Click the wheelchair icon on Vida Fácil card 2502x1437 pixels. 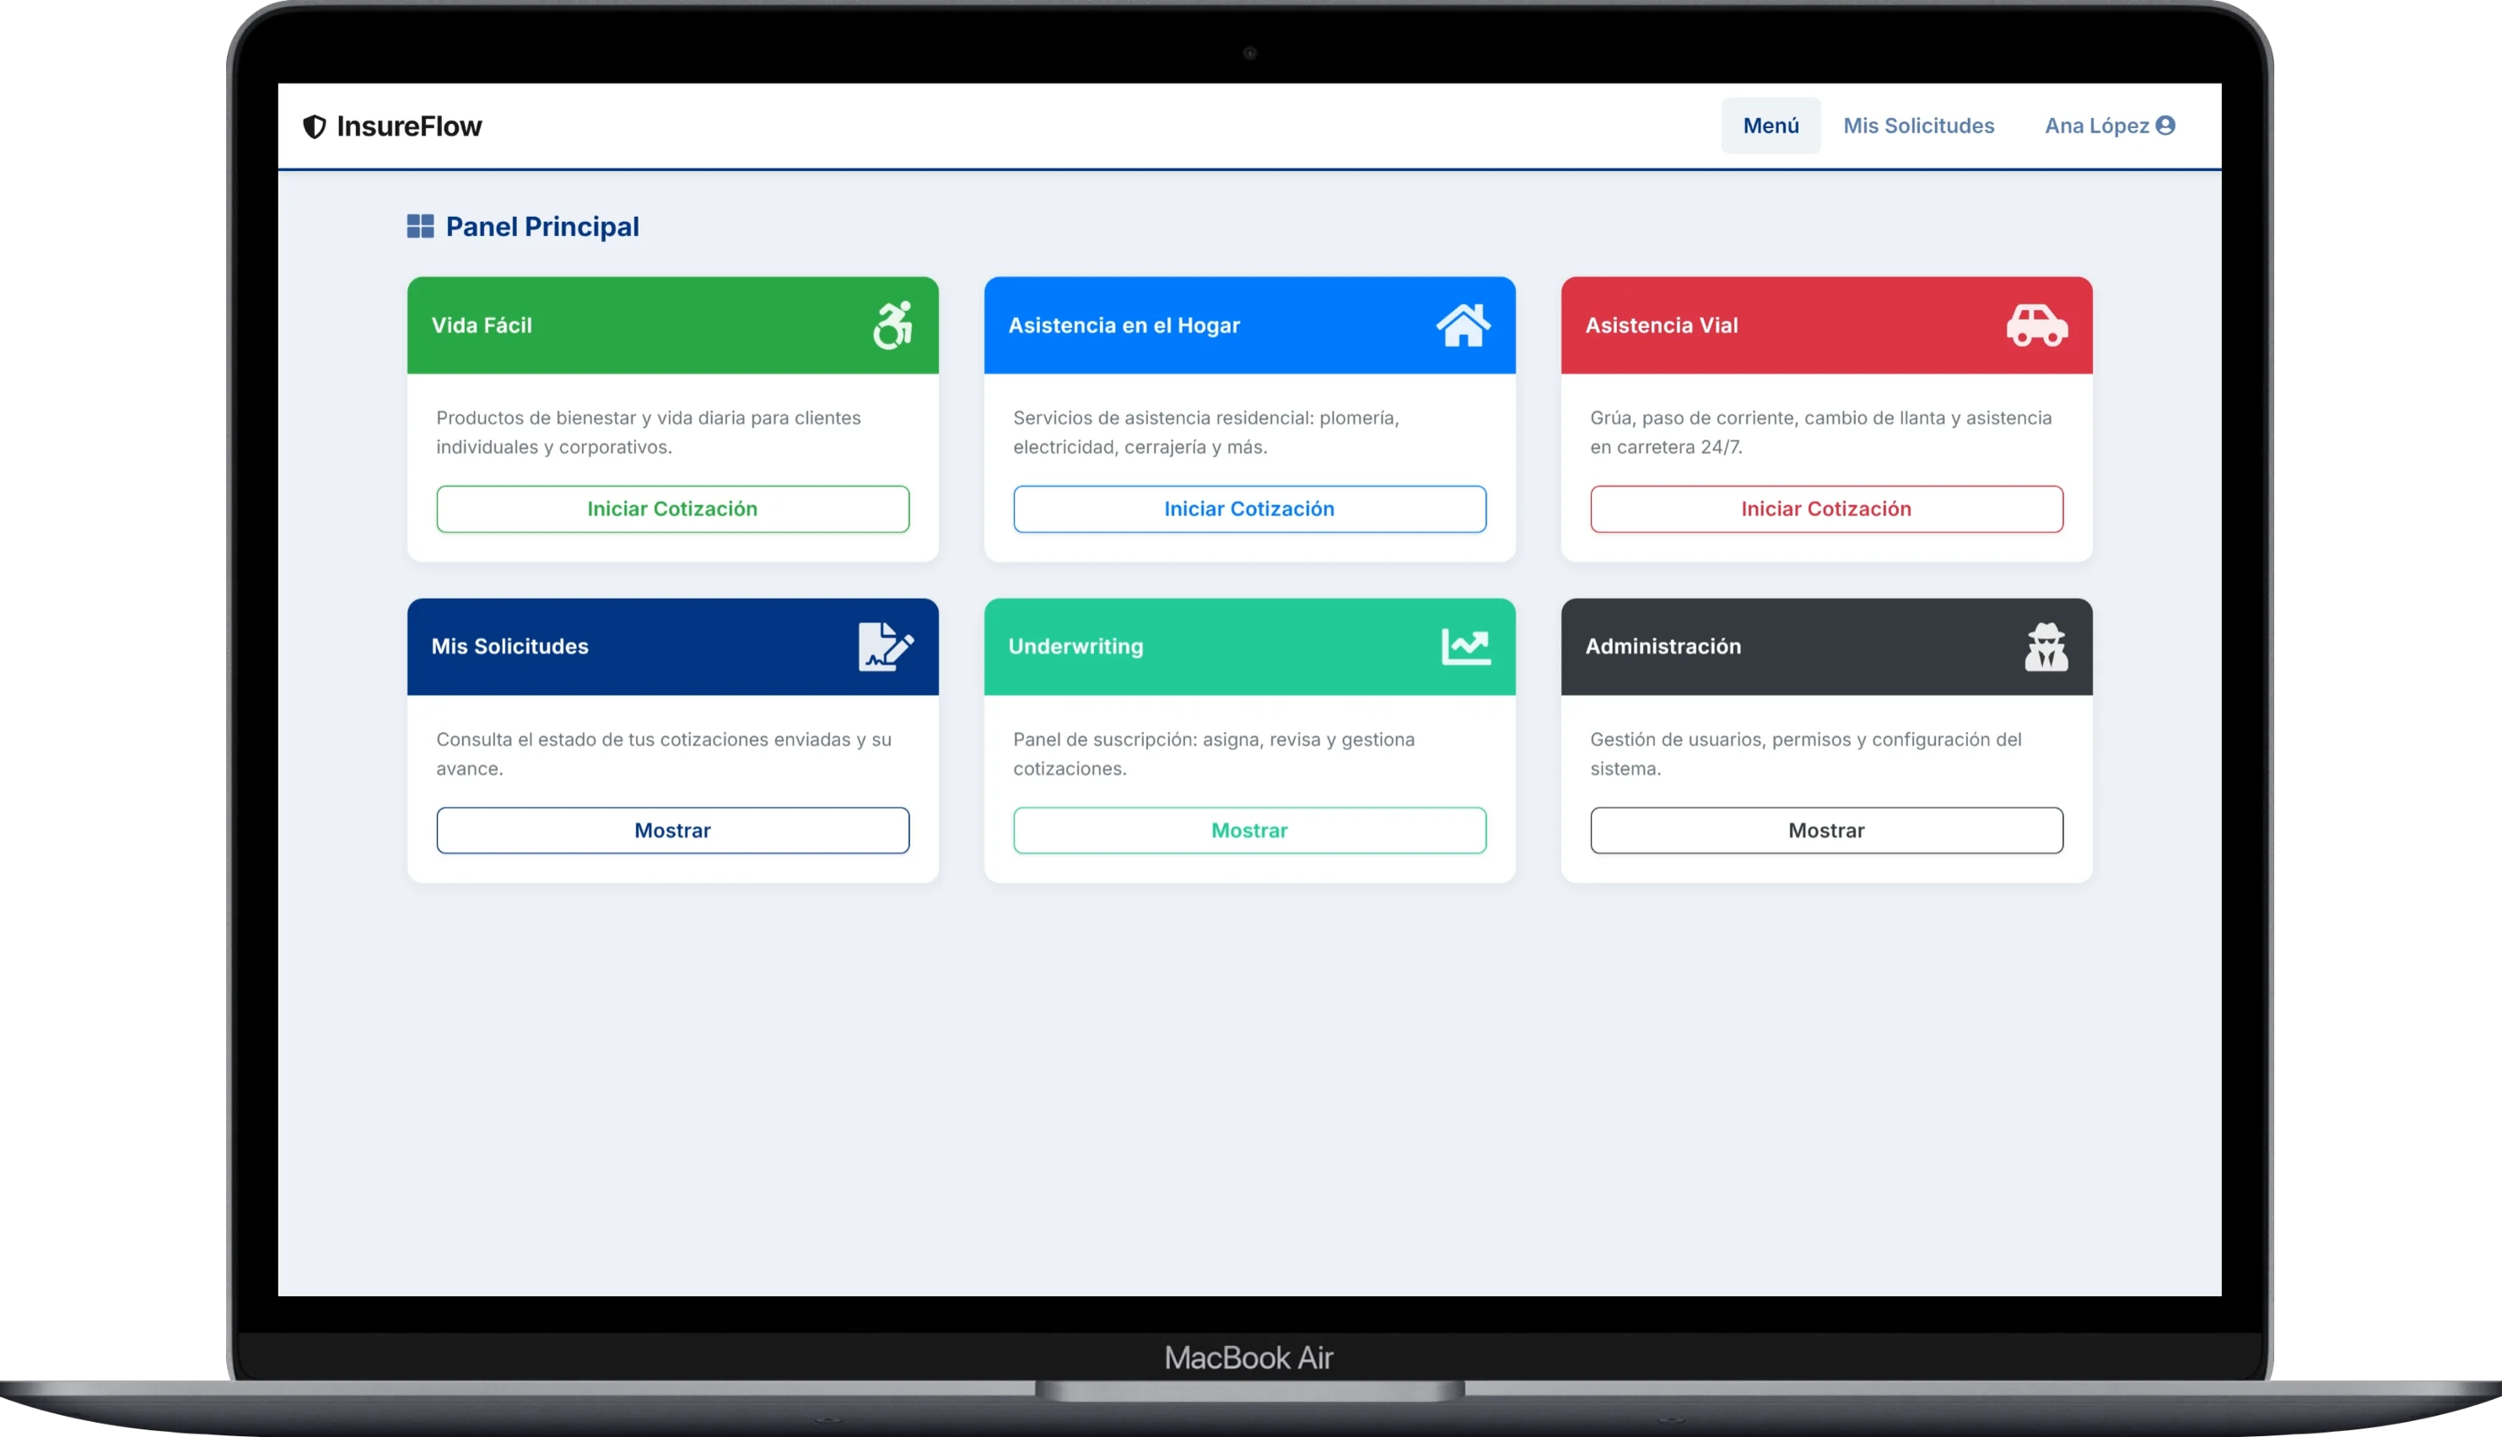coord(892,326)
